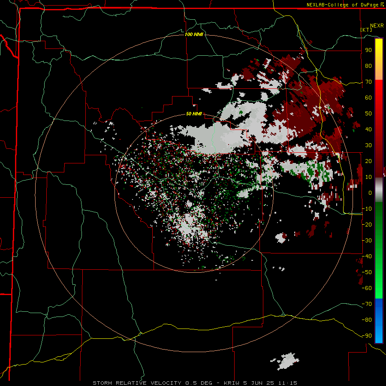
Task: Click the blue bottom segment of the color bar
Action: pos(379,321)
